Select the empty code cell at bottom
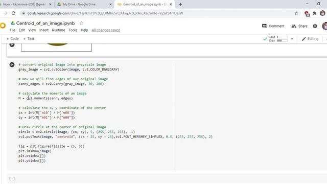 [167, 178]
